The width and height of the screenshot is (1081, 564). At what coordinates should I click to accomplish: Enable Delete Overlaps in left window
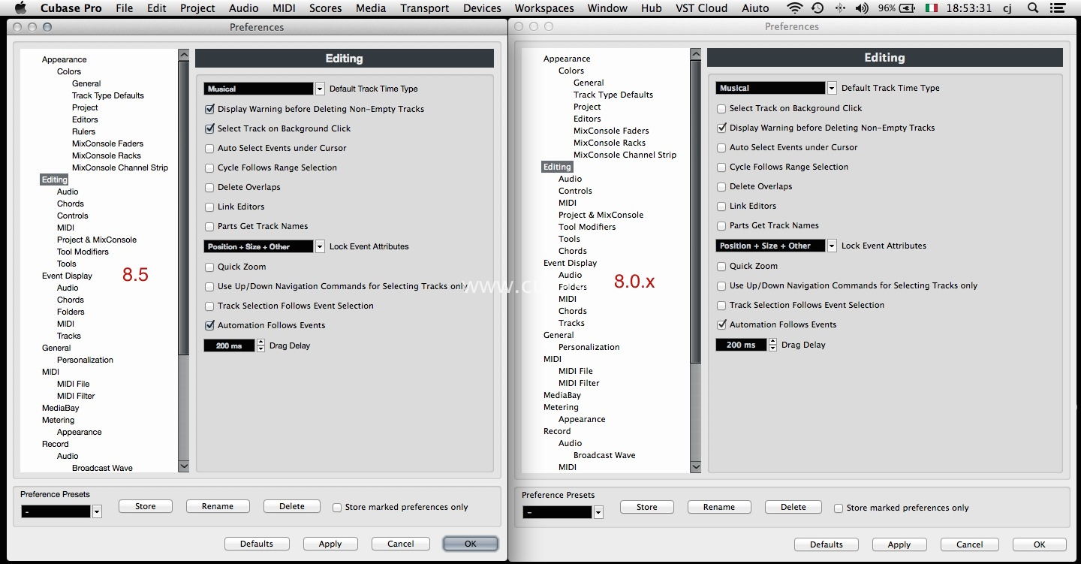pyautogui.click(x=210, y=187)
